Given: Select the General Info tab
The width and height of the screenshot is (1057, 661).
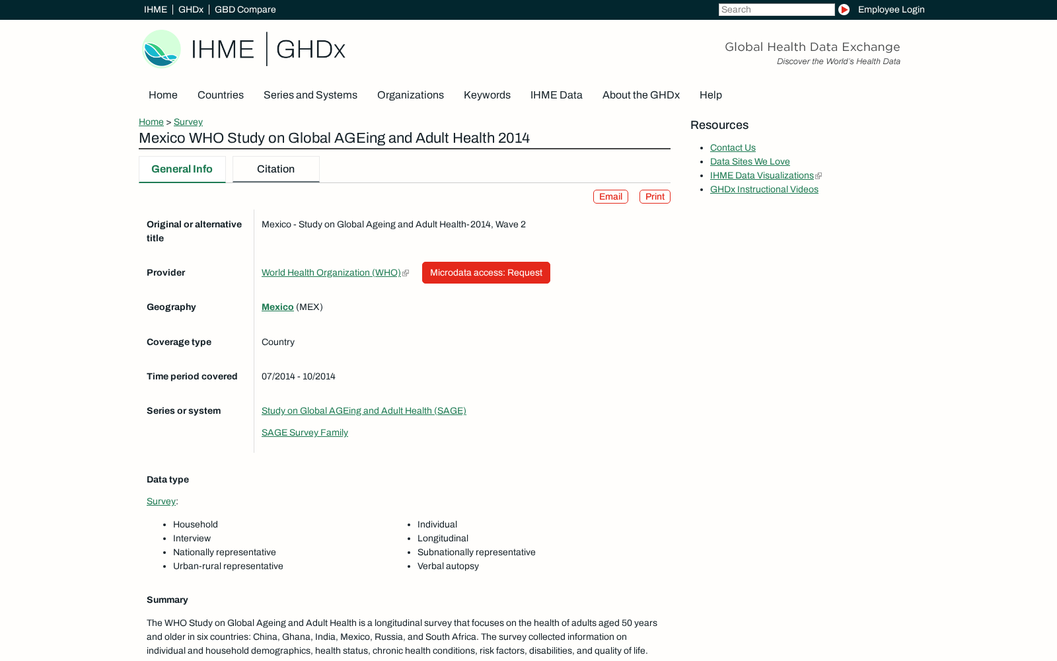Looking at the screenshot, I should pyautogui.click(x=182, y=169).
